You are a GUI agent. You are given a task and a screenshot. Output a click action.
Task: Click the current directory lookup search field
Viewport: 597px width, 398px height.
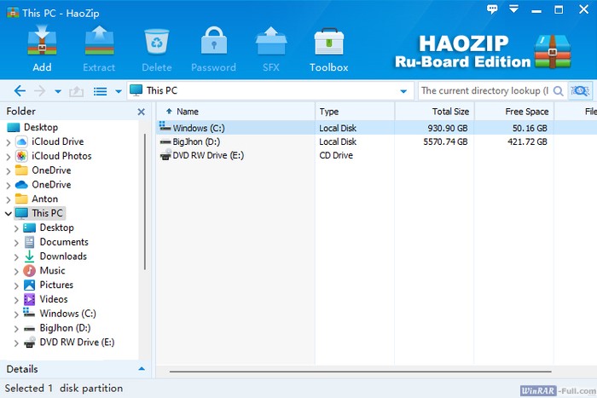click(x=483, y=90)
